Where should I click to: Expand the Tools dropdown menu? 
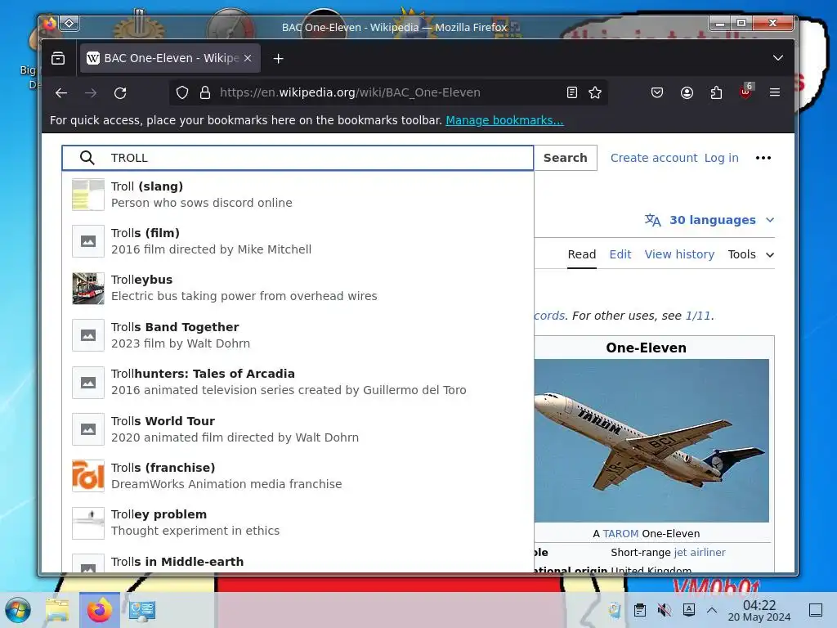pyautogui.click(x=751, y=255)
